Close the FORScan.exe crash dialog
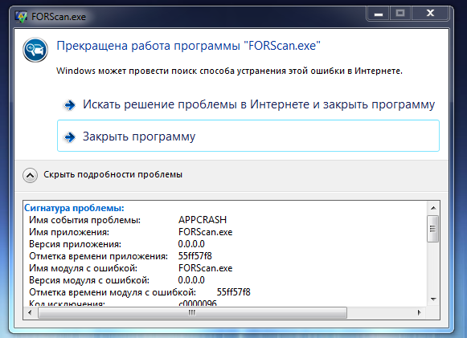Image resolution: width=467 pixels, height=338 pixels. point(430,14)
